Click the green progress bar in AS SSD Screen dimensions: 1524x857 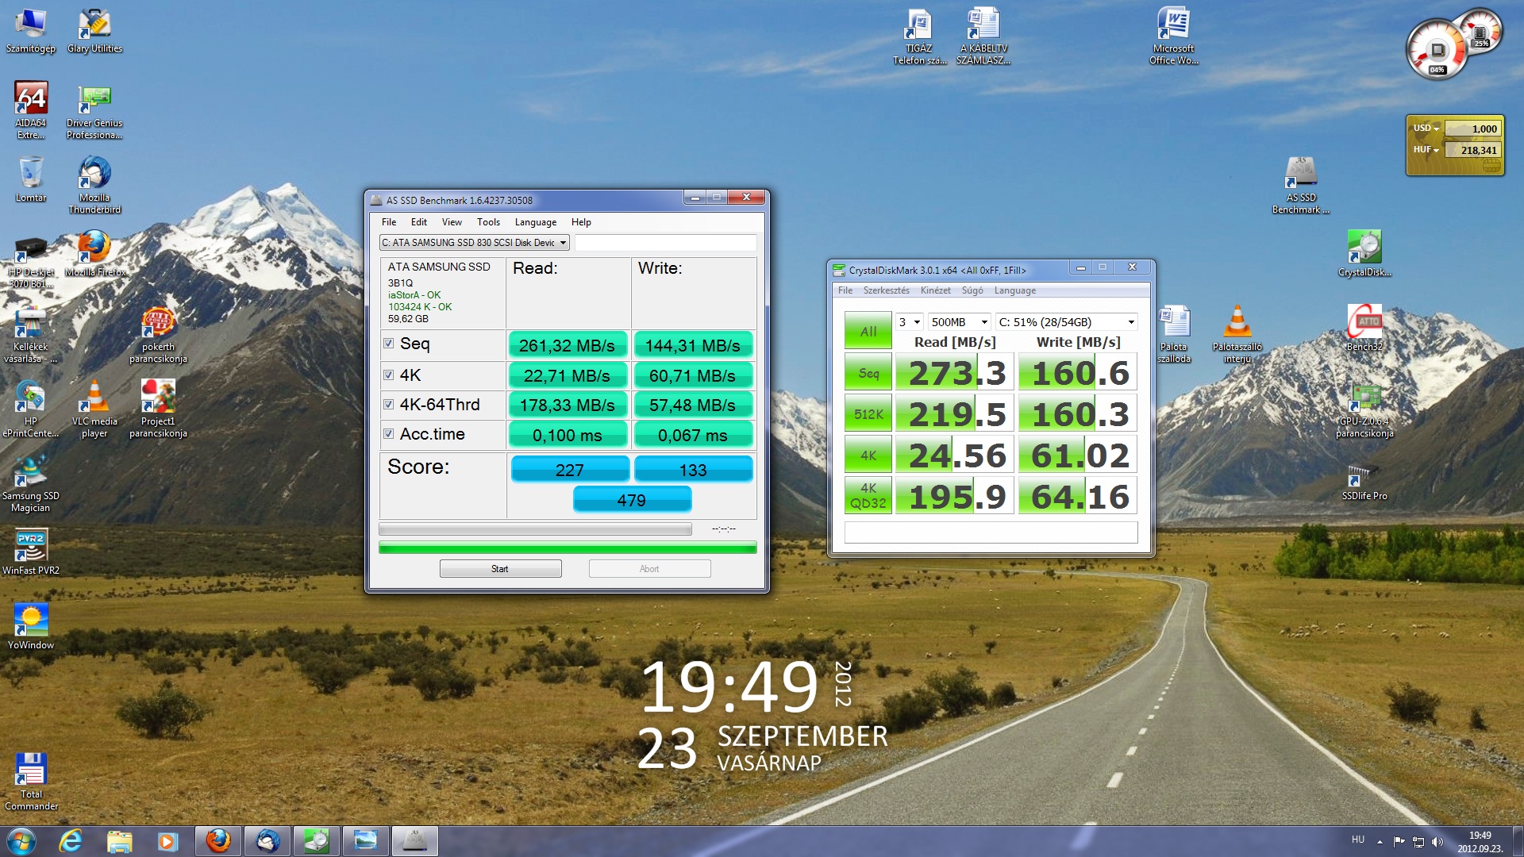pyautogui.click(x=568, y=548)
